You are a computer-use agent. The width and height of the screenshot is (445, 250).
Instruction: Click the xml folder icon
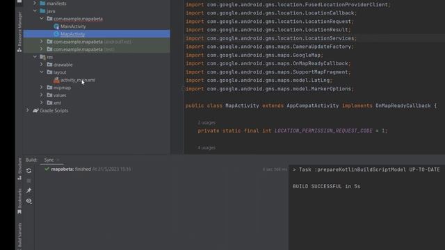49,103
